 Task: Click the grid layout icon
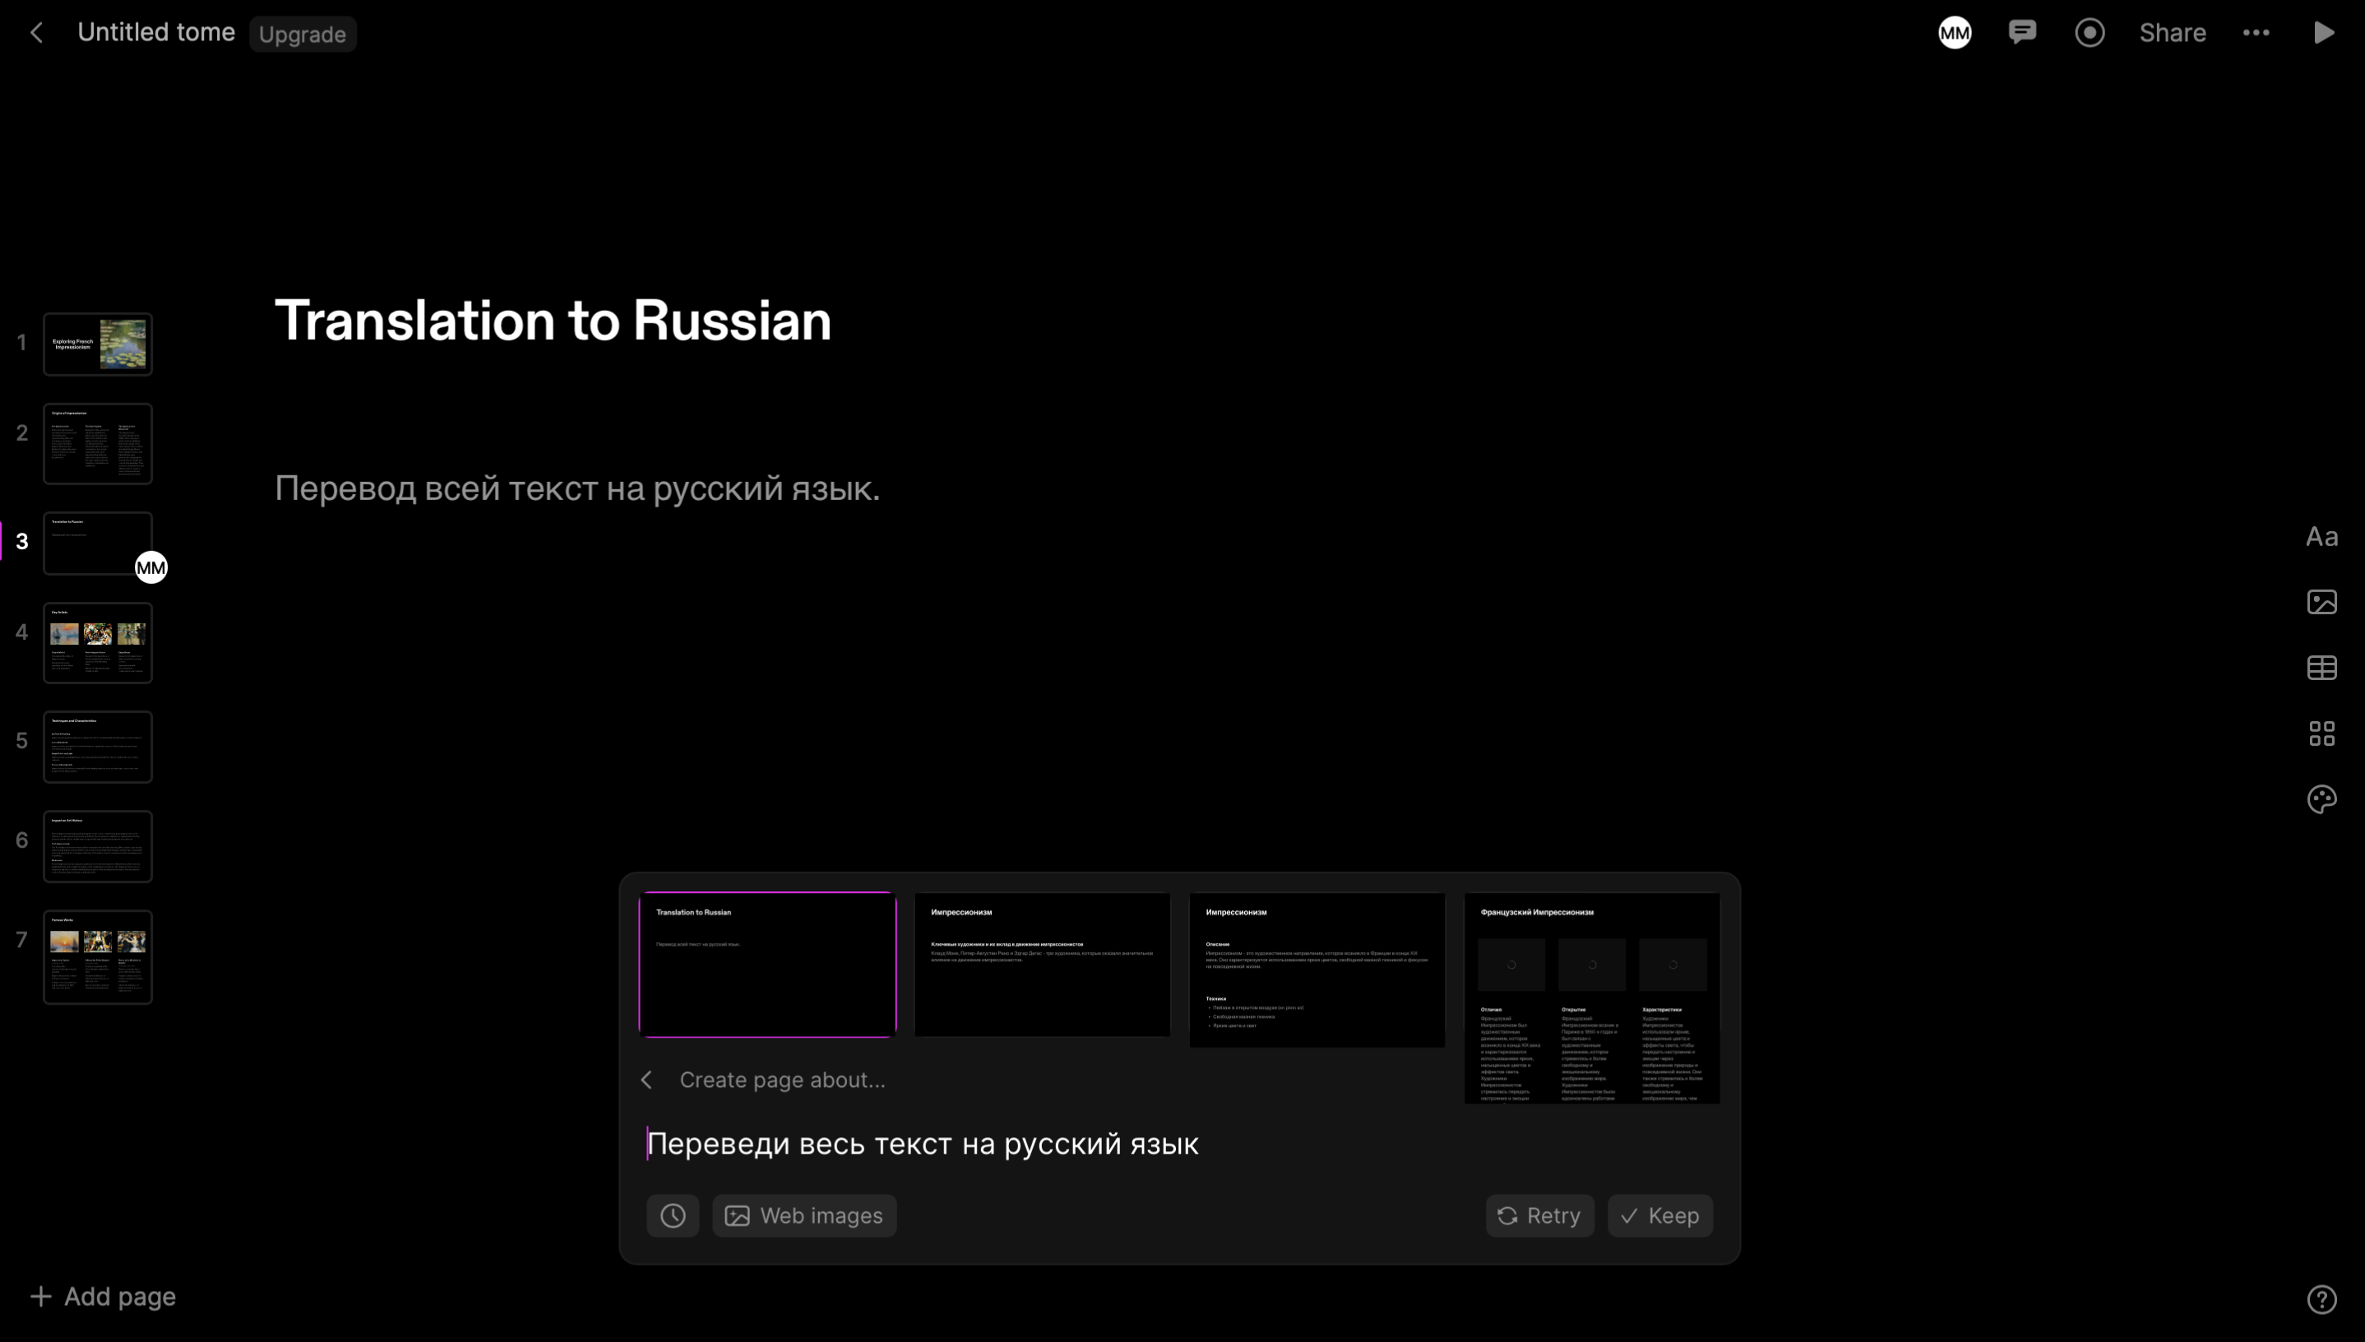tap(2323, 733)
